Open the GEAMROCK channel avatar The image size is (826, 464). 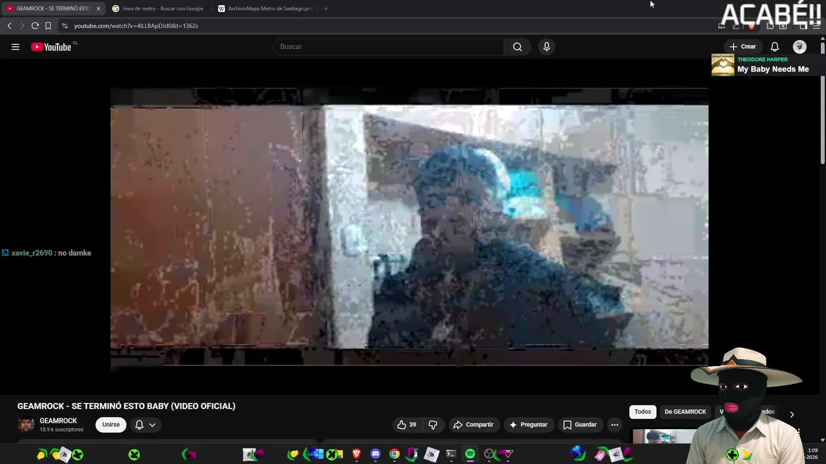coord(26,425)
